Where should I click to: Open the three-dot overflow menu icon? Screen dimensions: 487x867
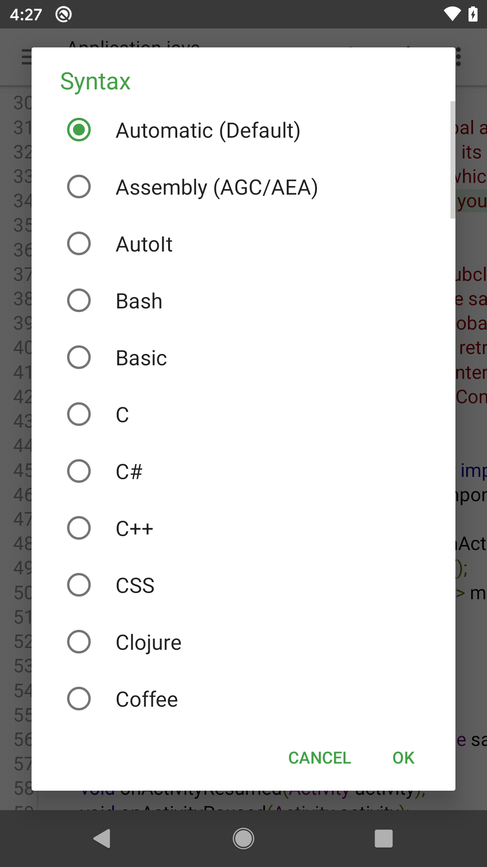point(459,57)
